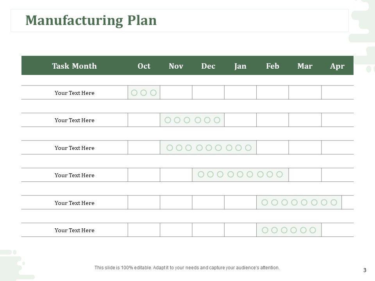Click the slide is 100% editable footer text

point(187,268)
